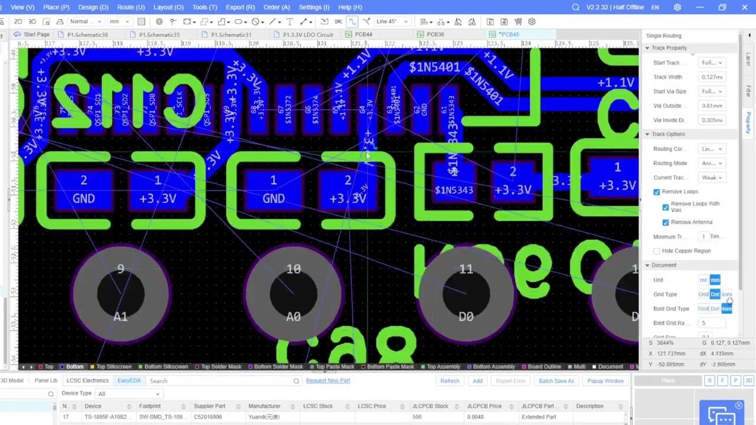This screenshot has width=756, height=425.
Task: Open Device Type All dropdown
Action: [128, 394]
